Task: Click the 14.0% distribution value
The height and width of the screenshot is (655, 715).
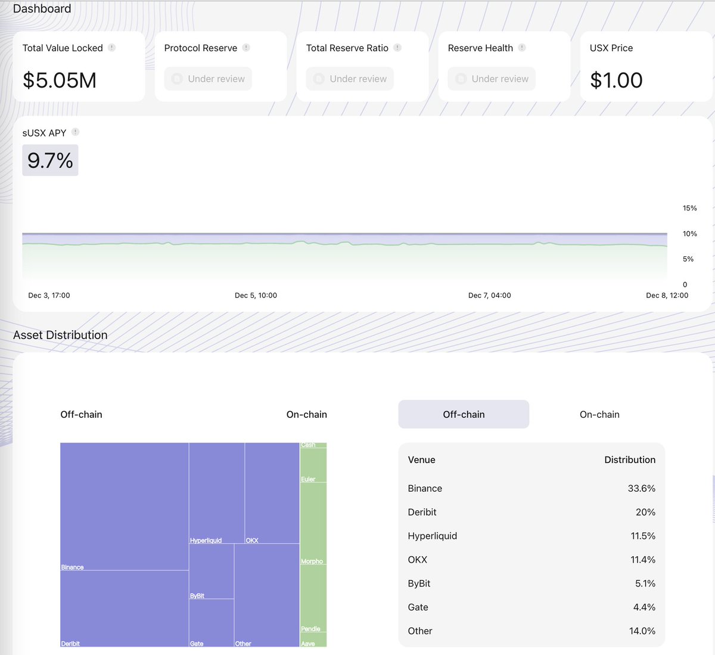Action: 642,631
